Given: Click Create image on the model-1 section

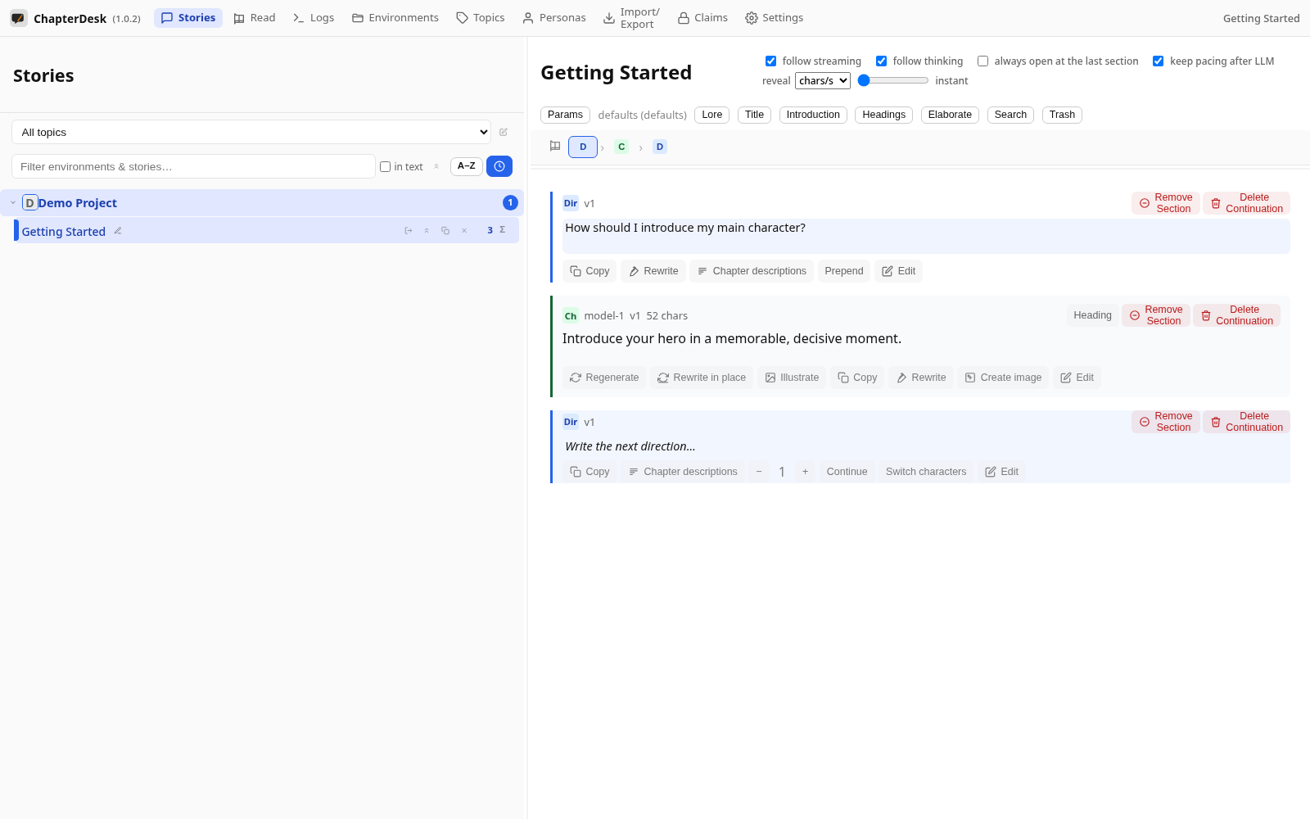Looking at the screenshot, I should (x=1003, y=378).
